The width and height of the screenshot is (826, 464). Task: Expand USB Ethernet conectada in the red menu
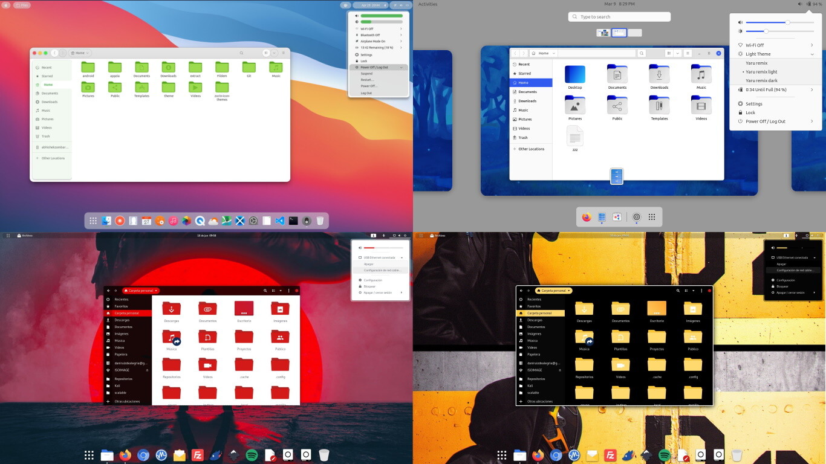click(380, 257)
